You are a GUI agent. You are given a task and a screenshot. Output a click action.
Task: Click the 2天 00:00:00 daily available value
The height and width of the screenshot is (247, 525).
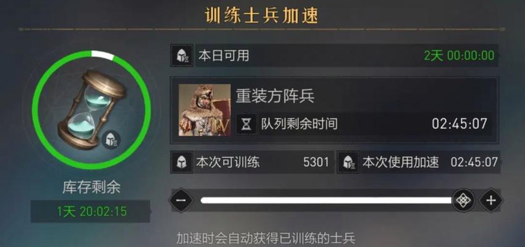click(459, 56)
